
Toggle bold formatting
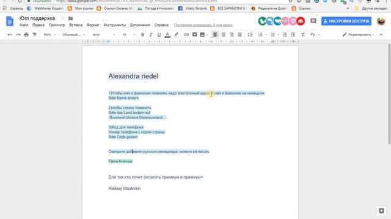[142, 35]
